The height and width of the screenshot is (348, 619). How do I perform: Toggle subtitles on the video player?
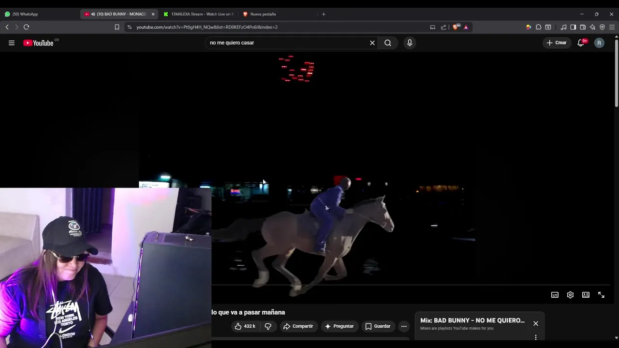(555, 295)
